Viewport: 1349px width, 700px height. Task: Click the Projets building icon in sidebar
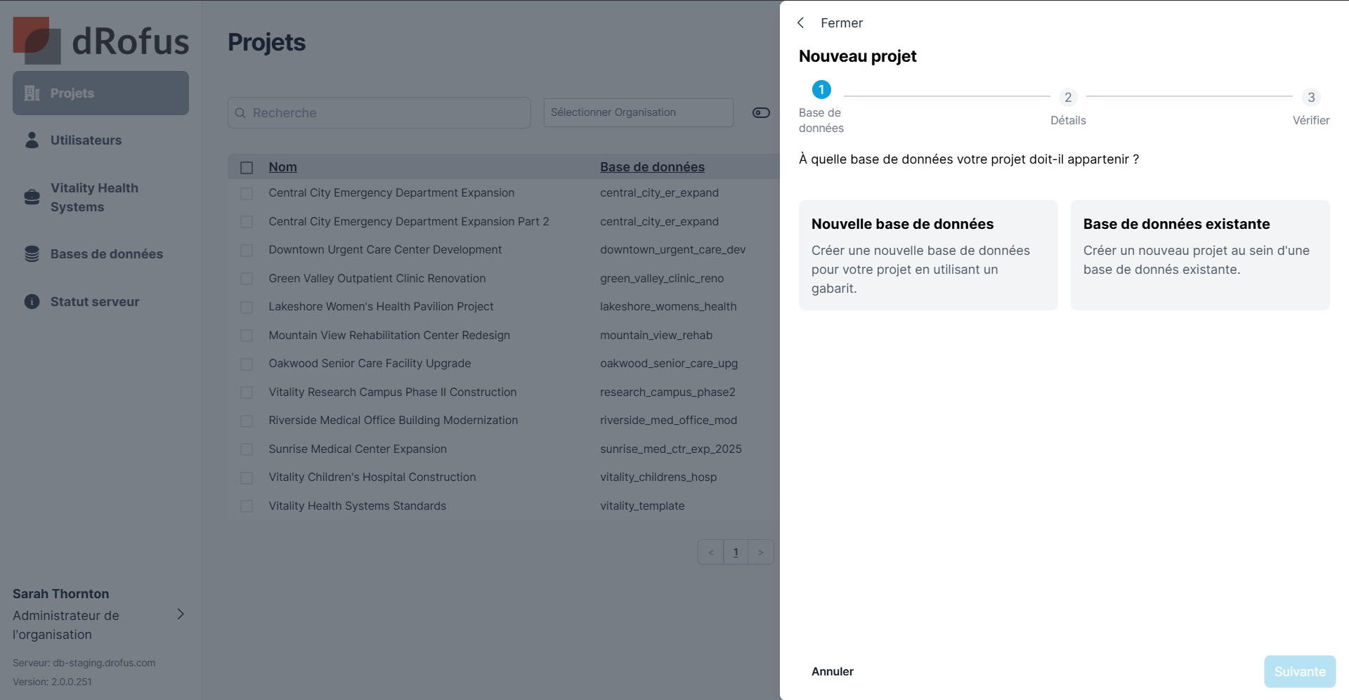click(32, 93)
